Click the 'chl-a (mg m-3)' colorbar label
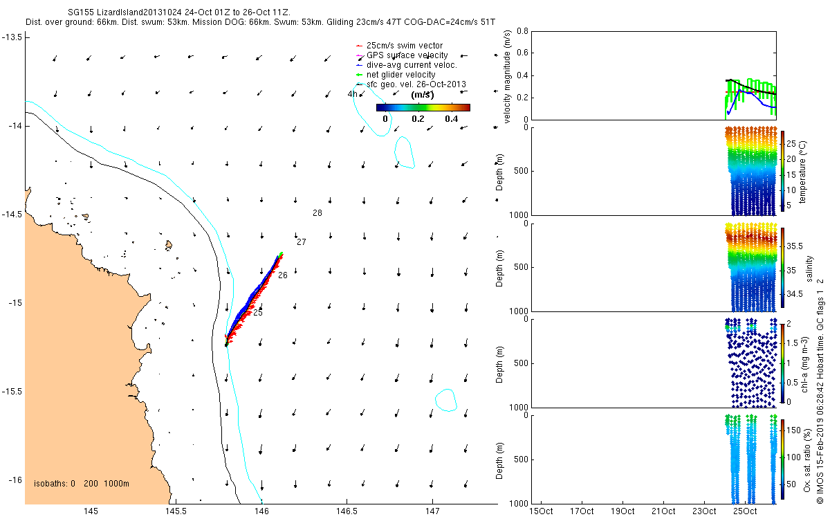 tap(805, 363)
